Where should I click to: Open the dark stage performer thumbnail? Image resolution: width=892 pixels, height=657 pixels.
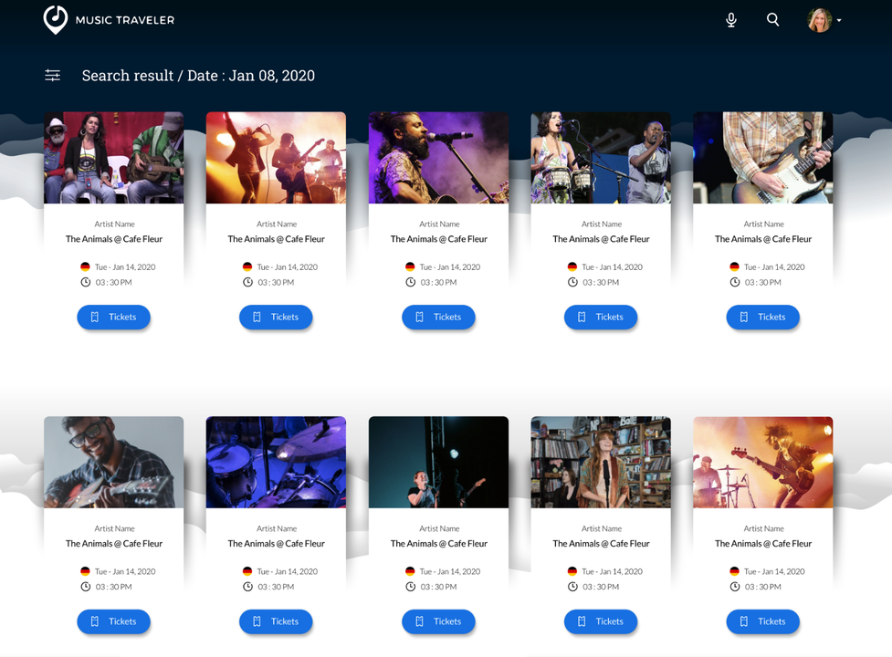438,462
